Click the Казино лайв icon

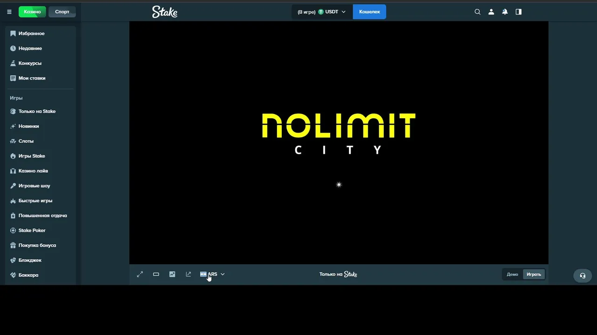[x=13, y=171]
